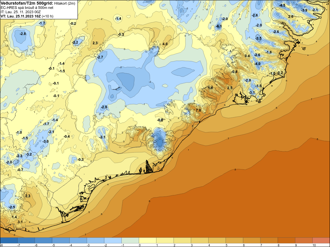
Task: Click the legend tick label "-3"
Action: click(88, 245)
